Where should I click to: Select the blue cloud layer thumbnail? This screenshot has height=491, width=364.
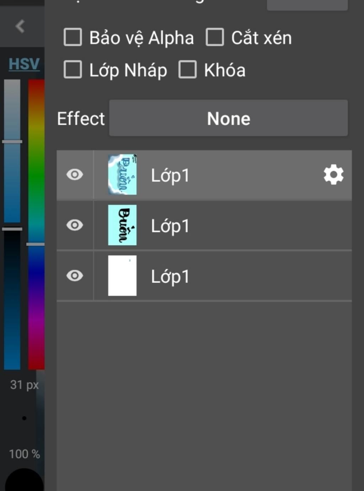pyautogui.click(x=122, y=175)
